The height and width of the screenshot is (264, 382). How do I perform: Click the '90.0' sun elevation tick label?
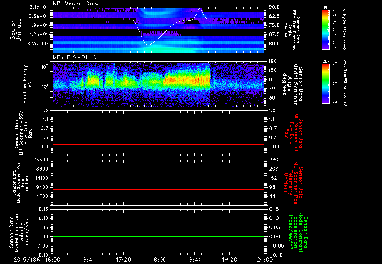point(274,7)
